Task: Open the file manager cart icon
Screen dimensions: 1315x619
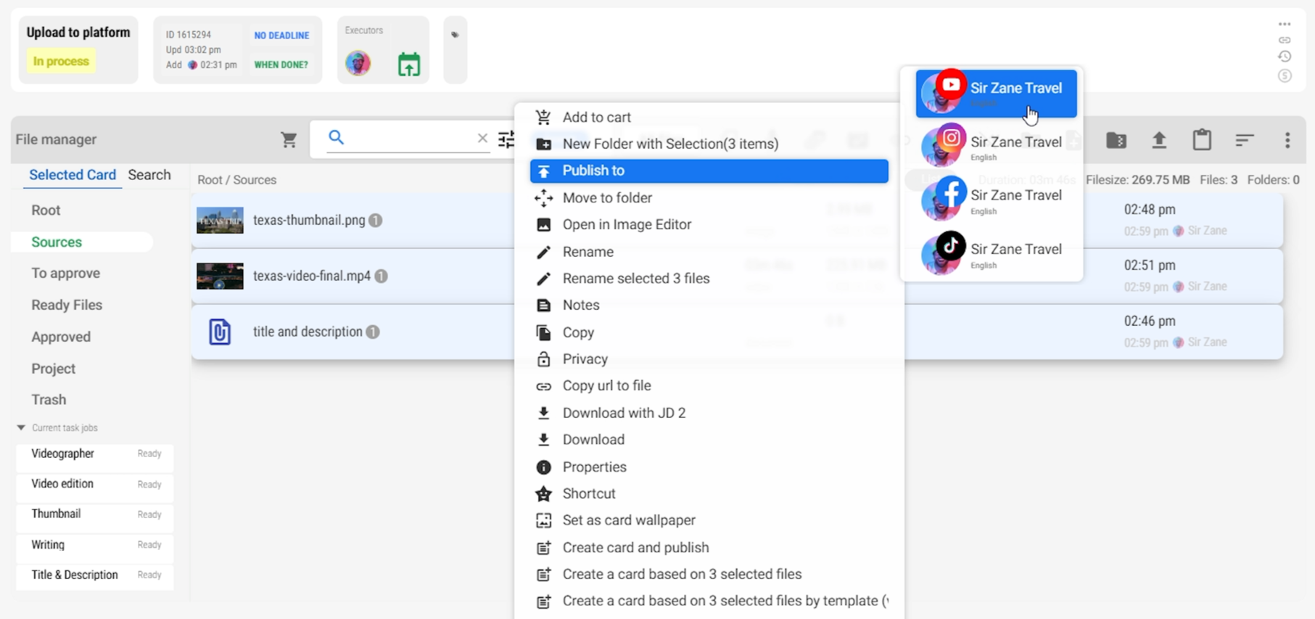Action: [x=289, y=139]
